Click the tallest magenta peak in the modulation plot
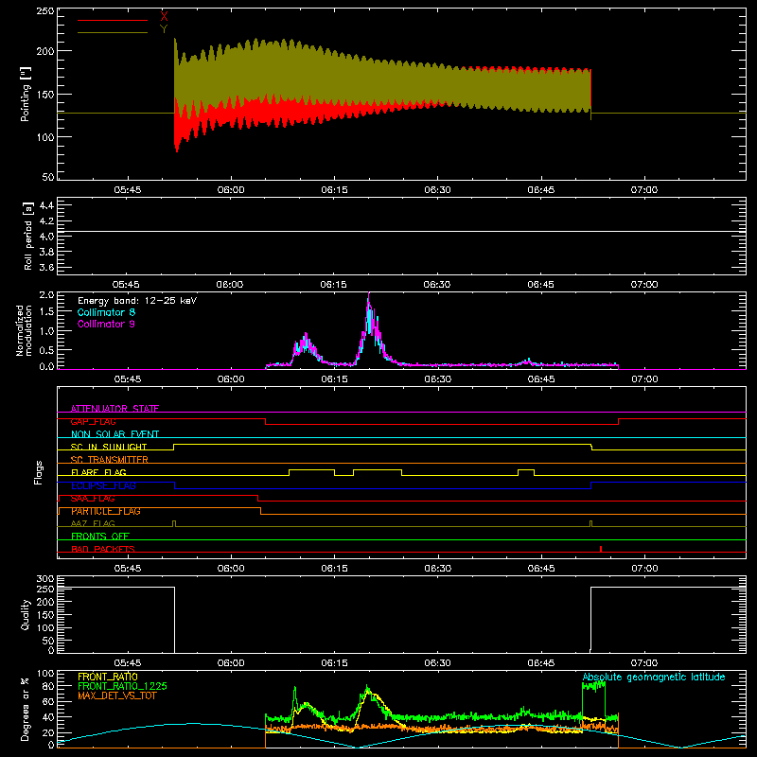The height and width of the screenshot is (757, 757). coord(369,295)
